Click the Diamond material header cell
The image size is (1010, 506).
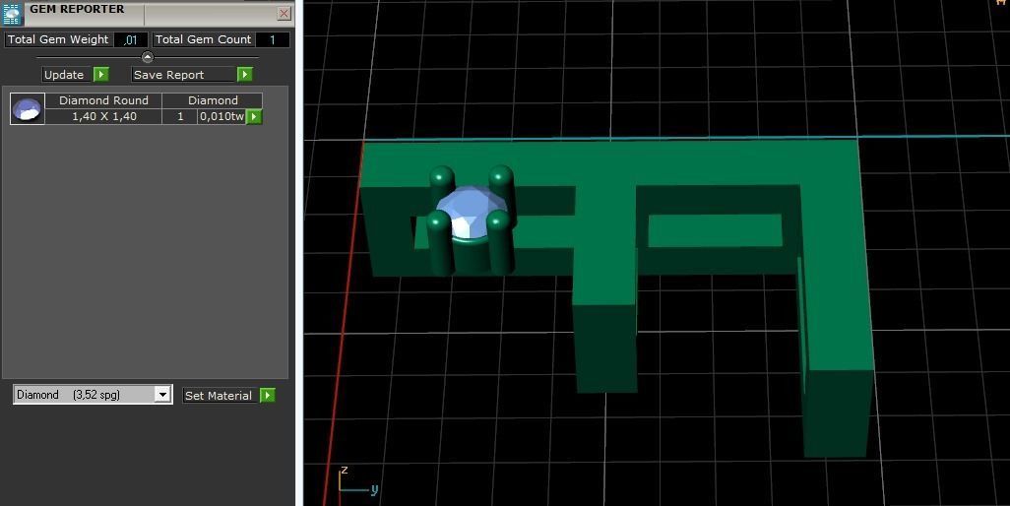(213, 100)
